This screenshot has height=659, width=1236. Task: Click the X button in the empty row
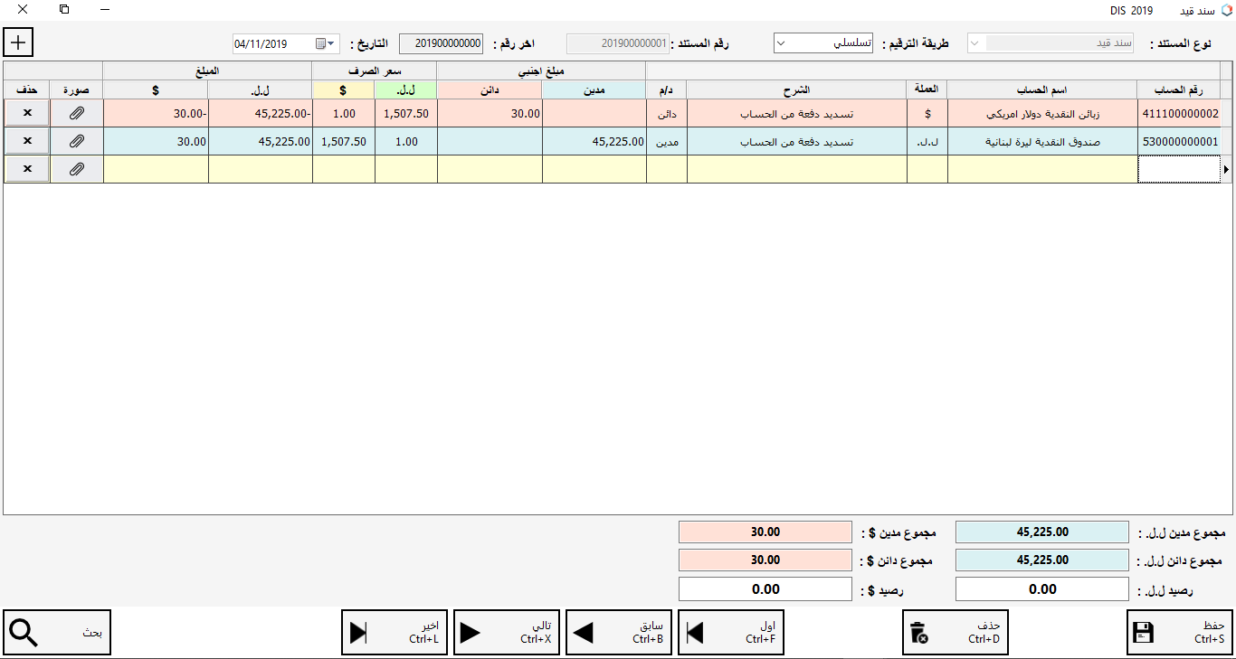[27, 169]
